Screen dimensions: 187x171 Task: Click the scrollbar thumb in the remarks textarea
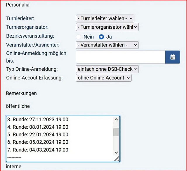[116, 132]
